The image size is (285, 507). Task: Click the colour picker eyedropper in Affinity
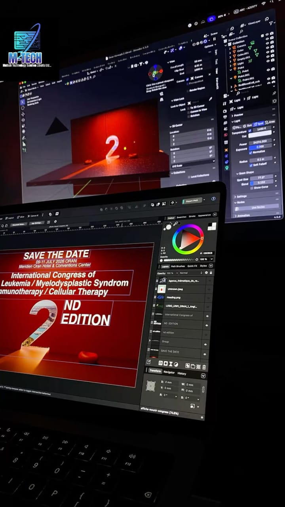[175, 224]
